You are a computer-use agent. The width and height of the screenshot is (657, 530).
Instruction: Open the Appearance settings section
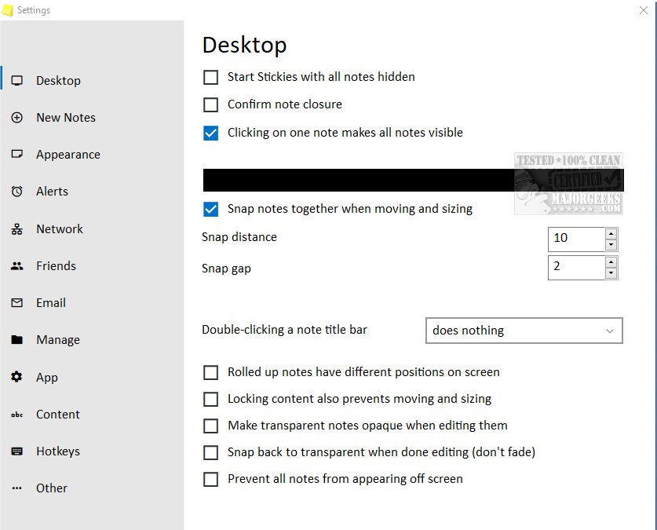click(x=68, y=155)
